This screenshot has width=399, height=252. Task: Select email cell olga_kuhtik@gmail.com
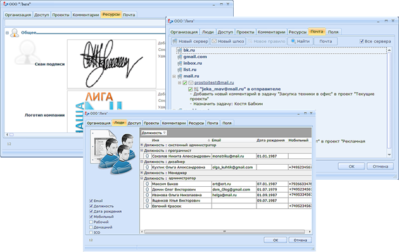[x=234, y=167]
